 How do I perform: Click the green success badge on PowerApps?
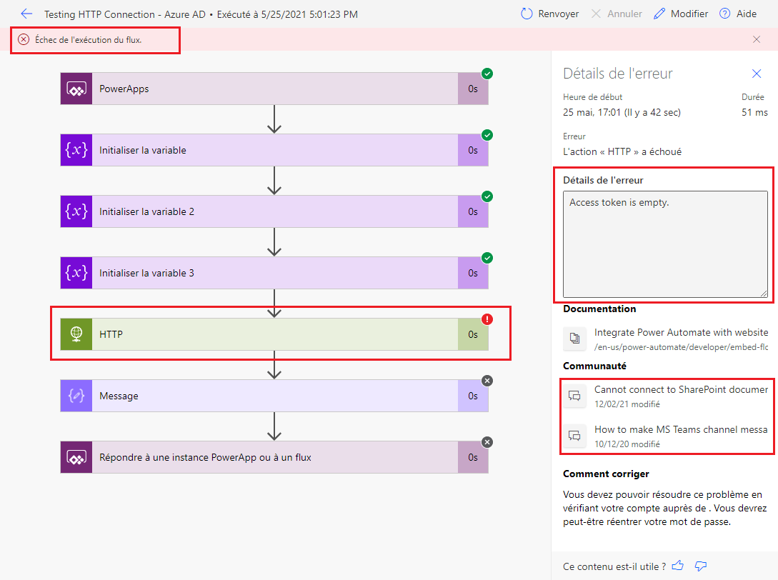(x=487, y=74)
